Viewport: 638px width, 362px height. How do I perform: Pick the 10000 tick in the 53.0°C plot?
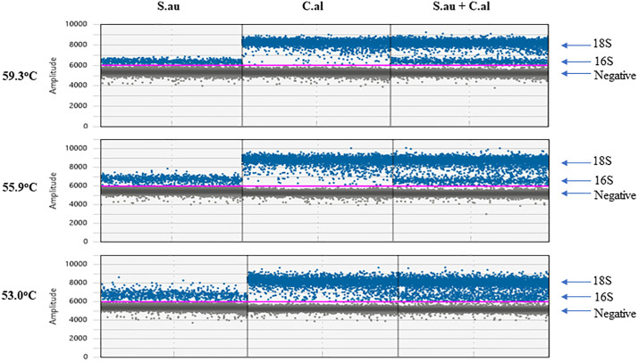[76, 264]
